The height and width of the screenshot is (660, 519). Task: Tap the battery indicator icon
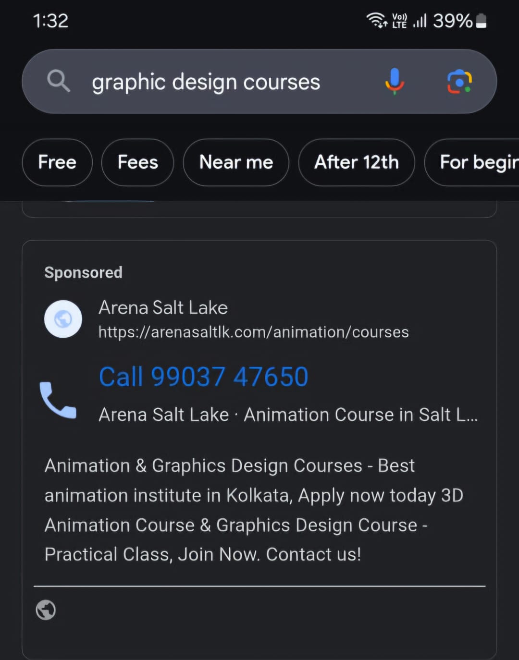tap(481, 21)
